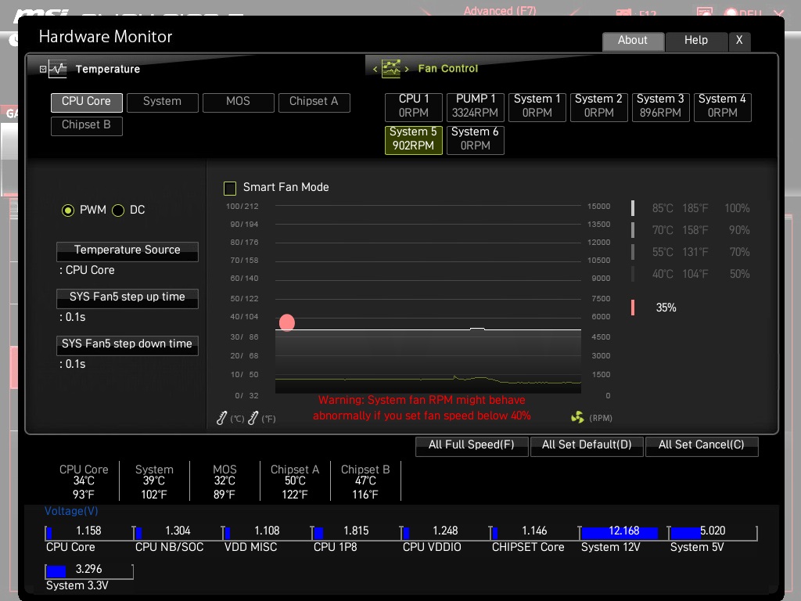Viewport: 801px width, 601px height.
Task: Click the green fan RPM icon
Action: [577, 418]
